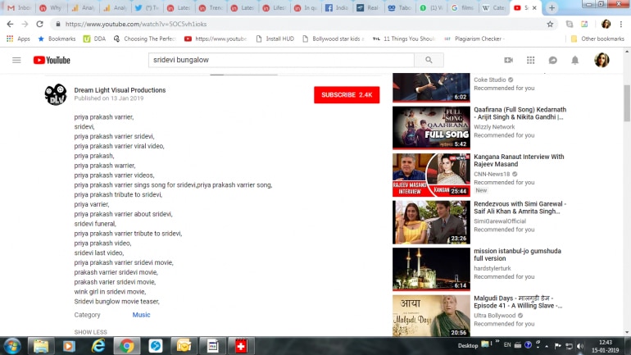Open the YouTube messages icon
This screenshot has height=355, width=631.
coord(553,60)
